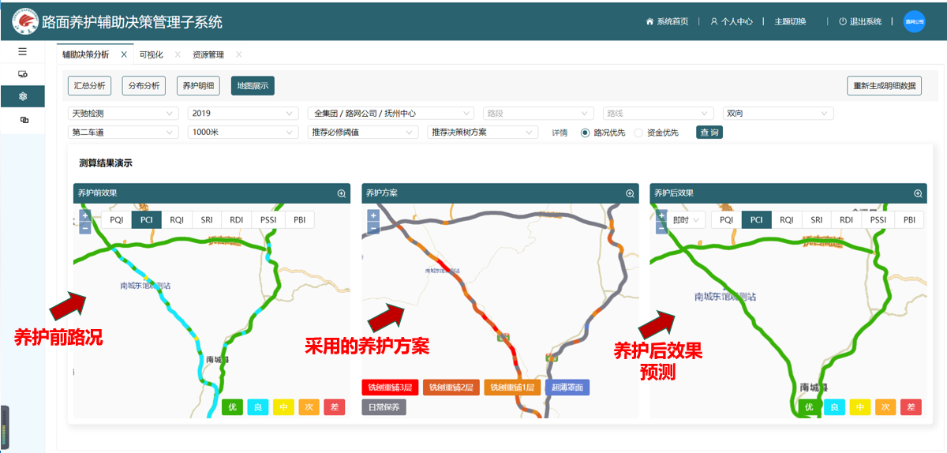
Task: Open the 资源管理 tab
Action: (x=208, y=54)
